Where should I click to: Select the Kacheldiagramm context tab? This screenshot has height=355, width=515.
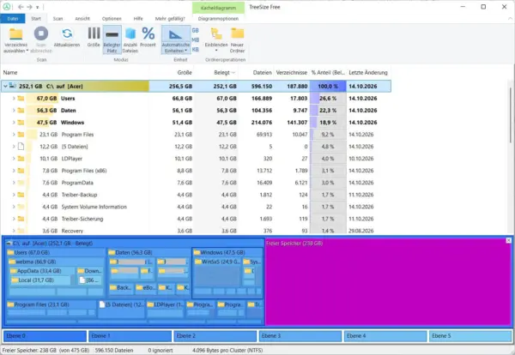tap(218, 8)
